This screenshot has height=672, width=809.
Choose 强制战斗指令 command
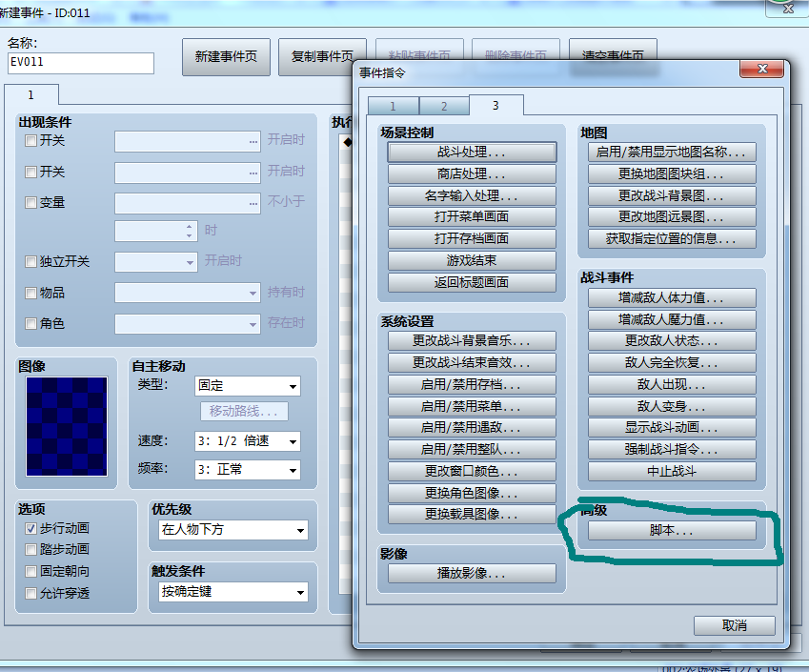672,450
